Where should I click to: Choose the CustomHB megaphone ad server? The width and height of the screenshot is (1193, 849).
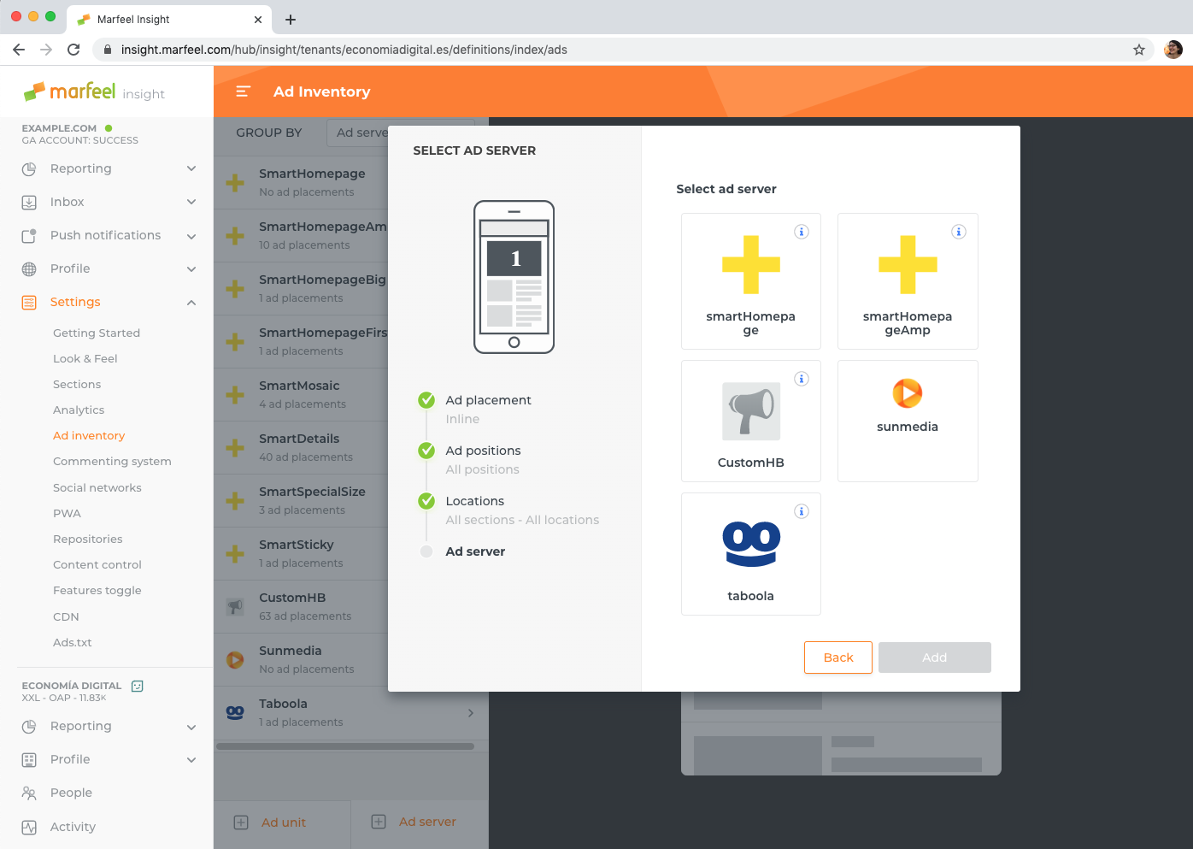[x=751, y=411]
